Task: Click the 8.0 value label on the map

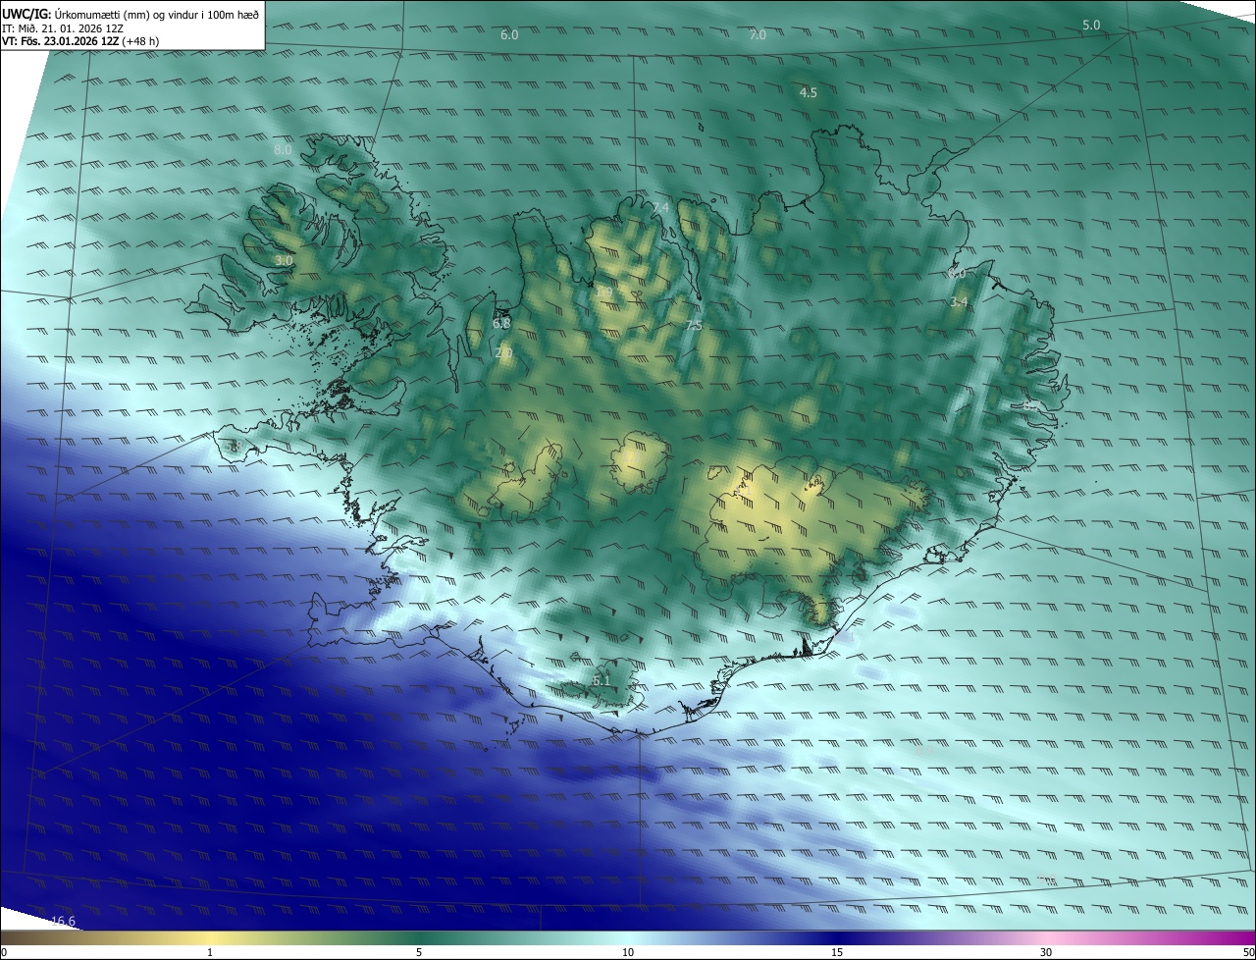Action: click(283, 149)
